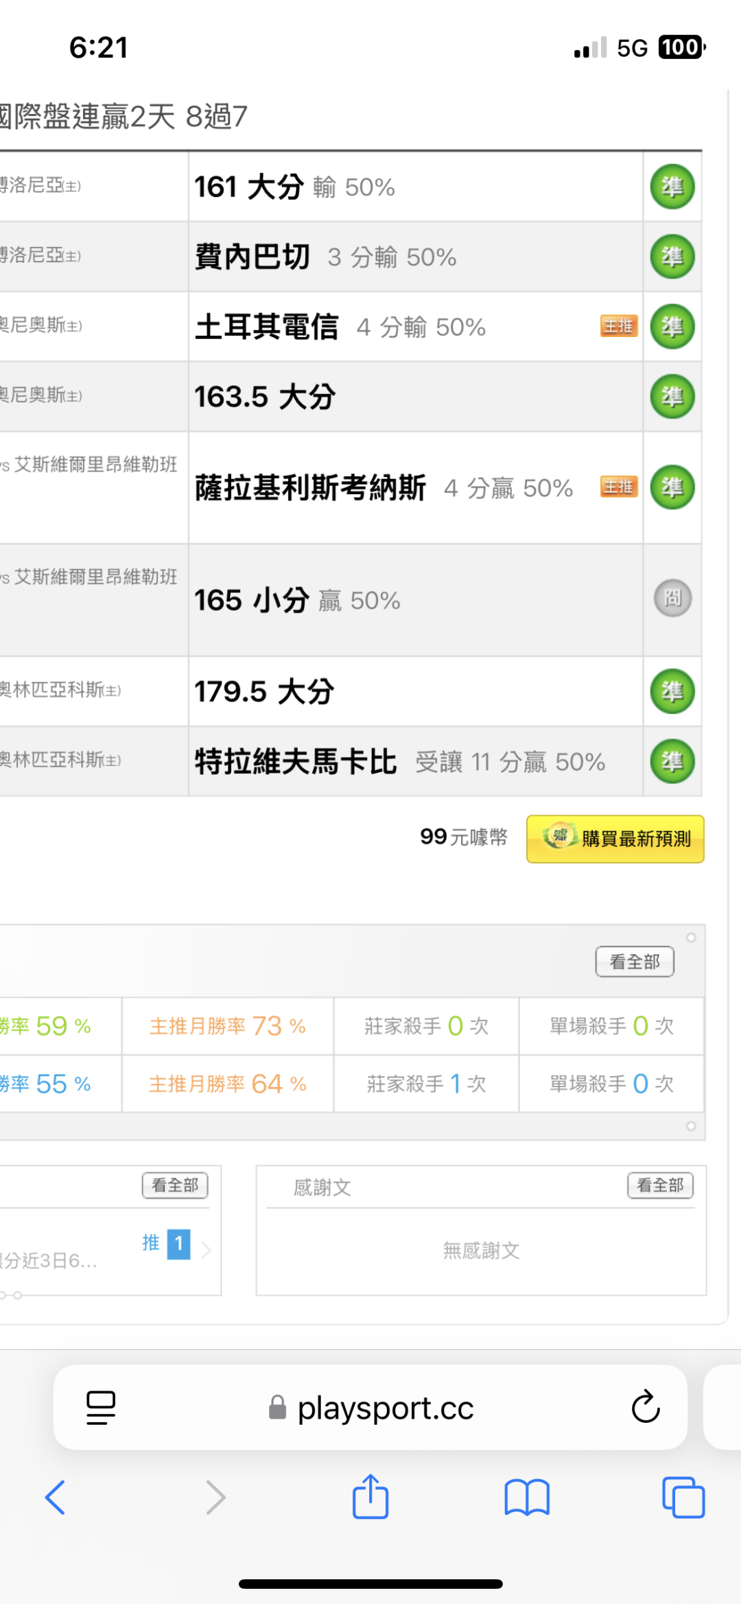741x1604 pixels.
Task: Click gray badge on 165 小分 row
Action: pos(672,598)
